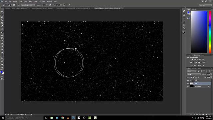The image size is (213, 120).
Task: Open the Creative Cloud Libraries panel icon
Action: [x=184, y=32]
